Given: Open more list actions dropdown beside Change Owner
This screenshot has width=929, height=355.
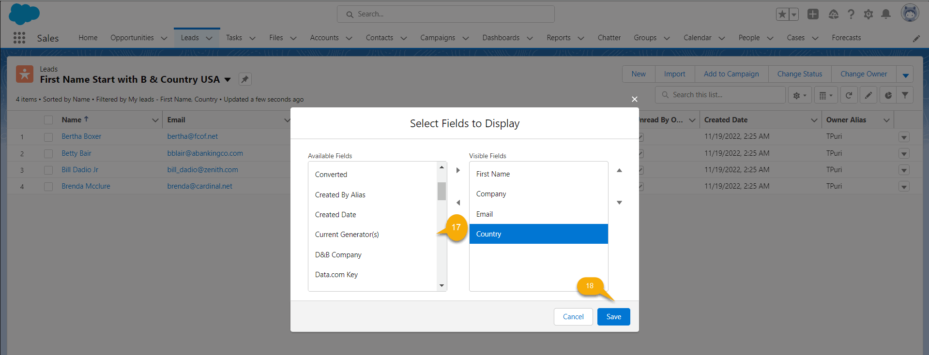Looking at the screenshot, I should [x=905, y=74].
